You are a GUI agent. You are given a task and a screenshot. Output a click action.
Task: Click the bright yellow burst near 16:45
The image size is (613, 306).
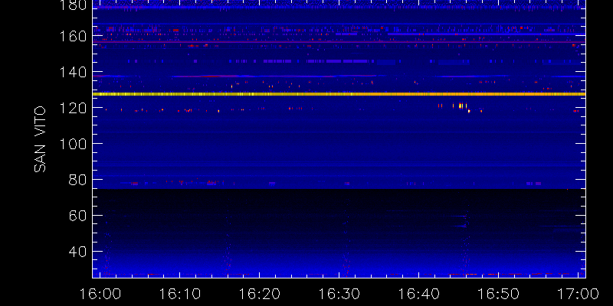point(461,106)
